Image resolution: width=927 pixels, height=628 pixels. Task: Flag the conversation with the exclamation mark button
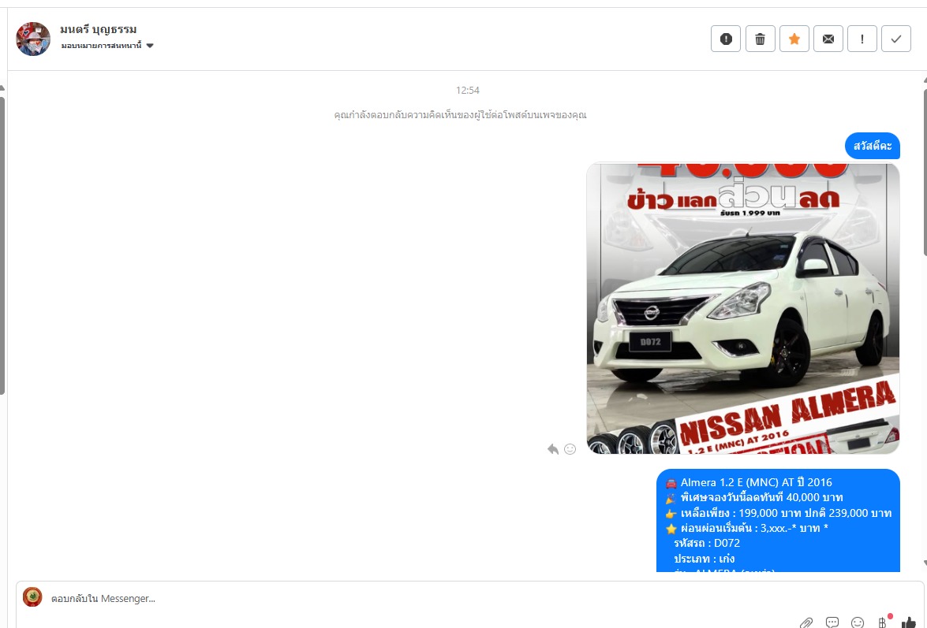(x=862, y=39)
